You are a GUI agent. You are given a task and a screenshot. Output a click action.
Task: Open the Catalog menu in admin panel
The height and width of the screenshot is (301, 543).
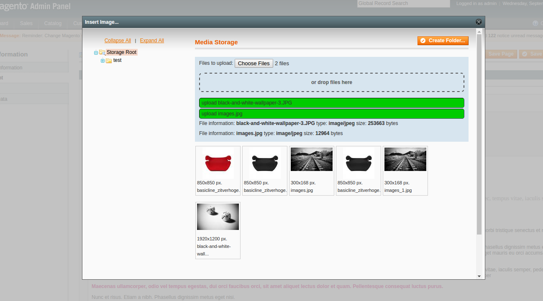click(x=53, y=23)
